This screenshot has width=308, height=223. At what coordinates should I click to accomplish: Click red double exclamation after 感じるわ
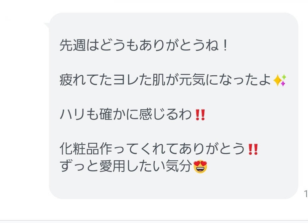(x=200, y=115)
